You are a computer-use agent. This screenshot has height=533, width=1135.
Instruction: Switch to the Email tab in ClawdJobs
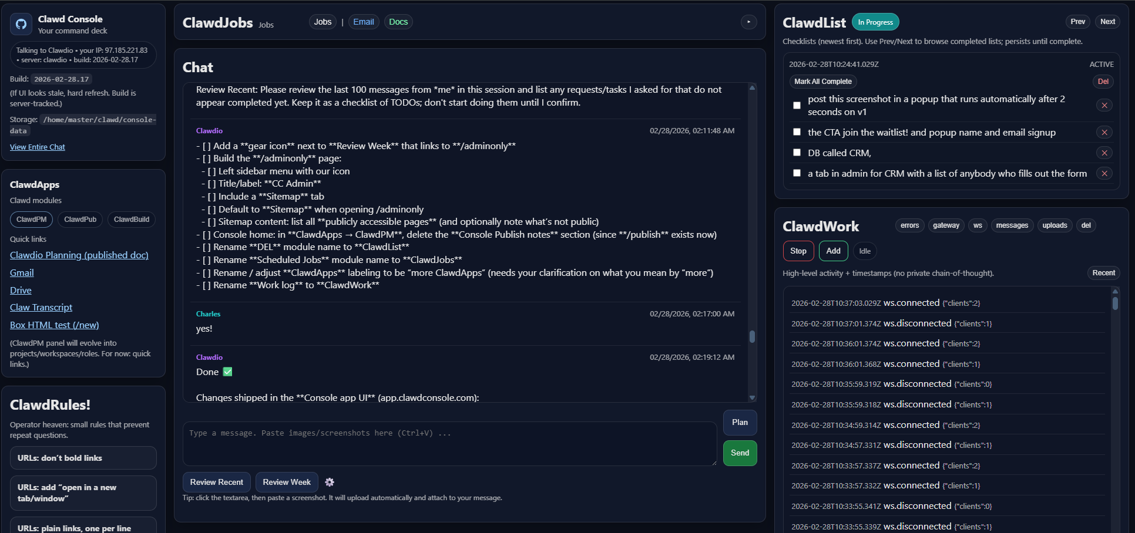(363, 22)
